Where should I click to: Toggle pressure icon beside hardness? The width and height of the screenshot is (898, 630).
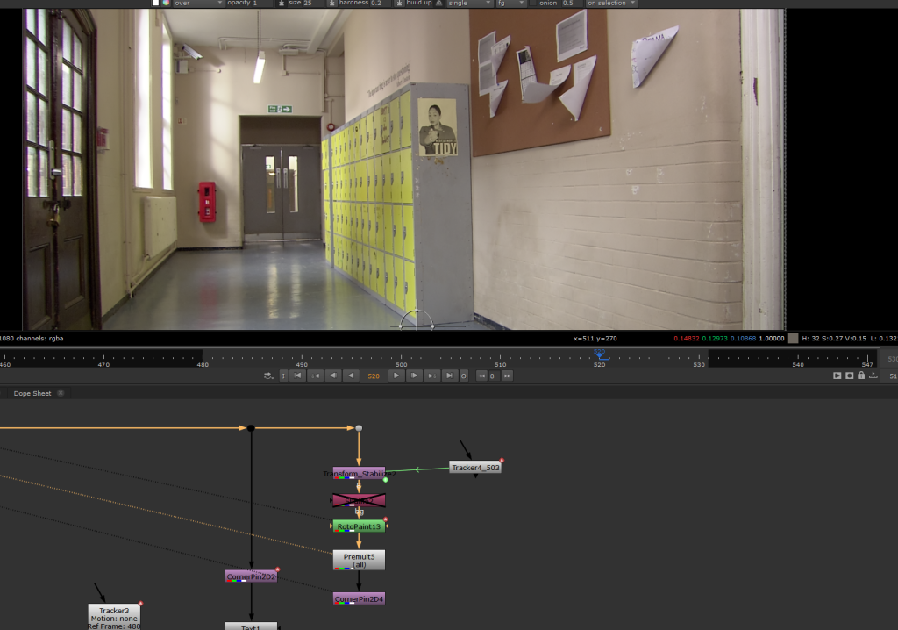pyautogui.click(x=331, y=3)
